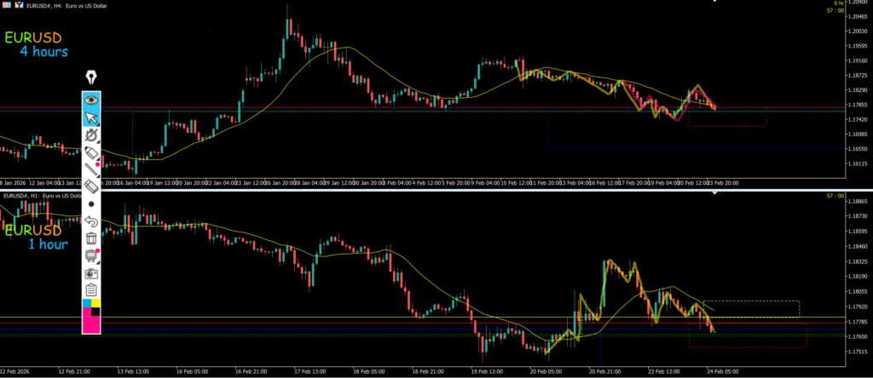Toggle the depth of market icon on the H4 chart
This screenshot has height=378, width=873.
pos(18,5)
